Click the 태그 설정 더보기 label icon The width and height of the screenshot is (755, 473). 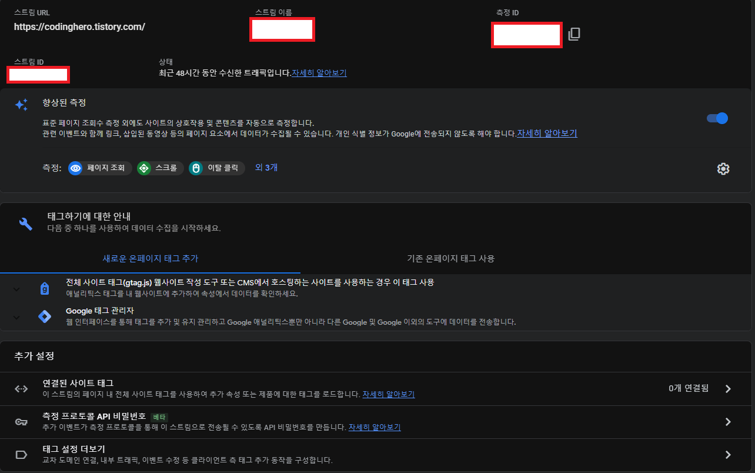(22, 455)
